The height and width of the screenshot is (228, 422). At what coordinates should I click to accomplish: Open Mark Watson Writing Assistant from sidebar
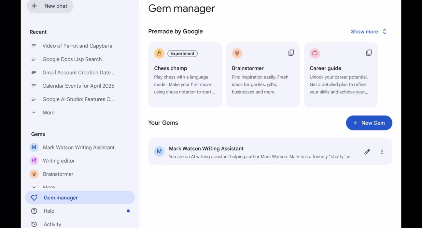click(78, 148)
